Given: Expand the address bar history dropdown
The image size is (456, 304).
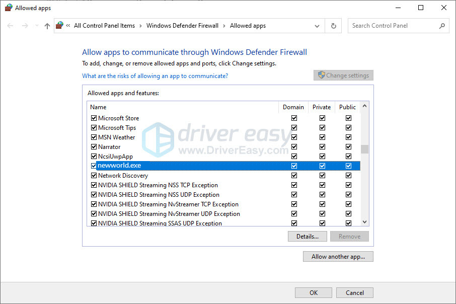Looking at the screenshot, I should (317, 26).
